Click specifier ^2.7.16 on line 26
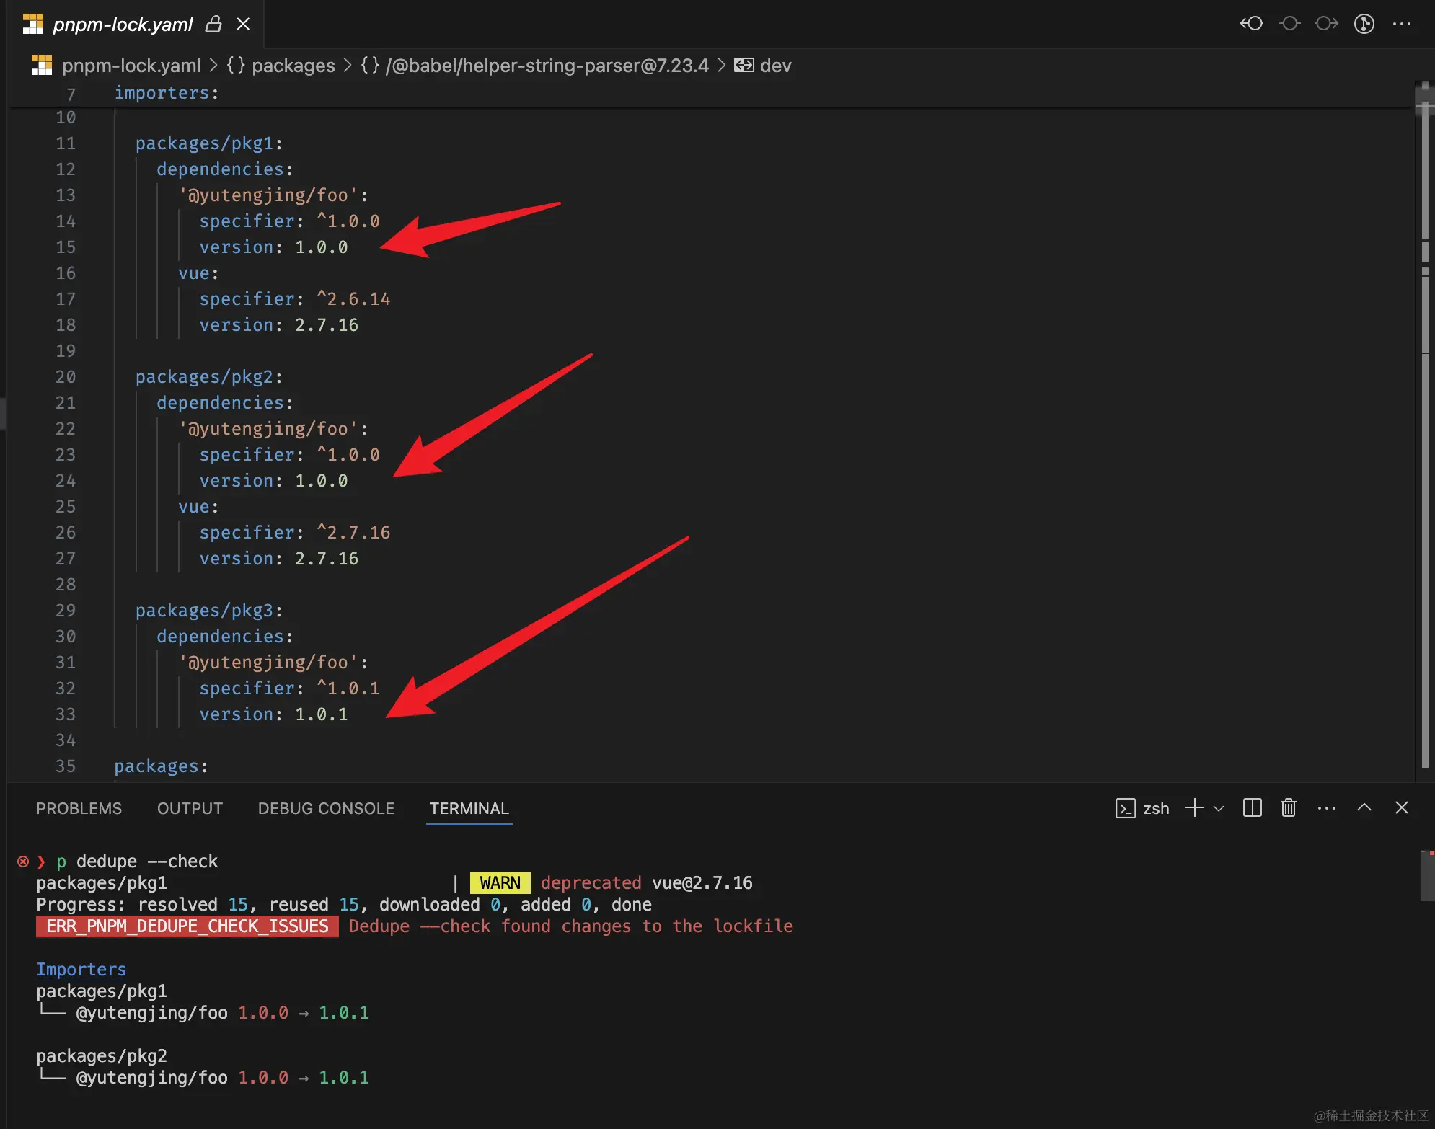Screen dimensions: 1435x1129 pyautogui.click(x=294, y=533)
